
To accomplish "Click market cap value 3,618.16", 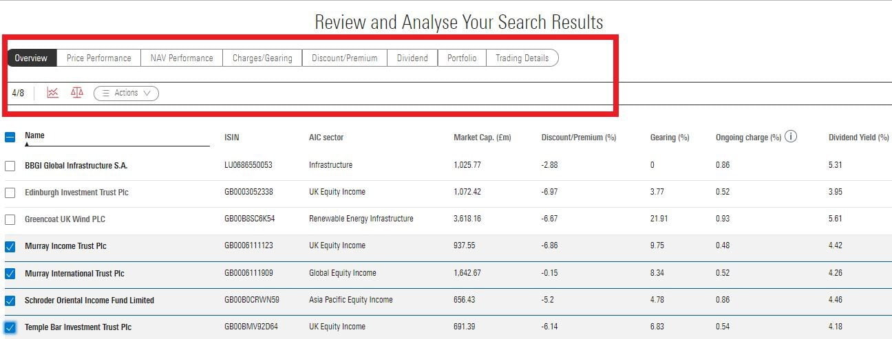I will tap(467, 219).
